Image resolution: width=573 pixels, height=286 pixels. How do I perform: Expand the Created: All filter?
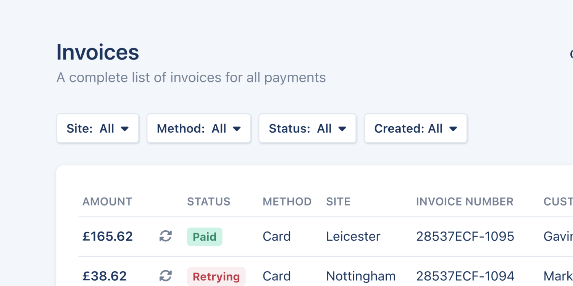[x=415, y=129]
